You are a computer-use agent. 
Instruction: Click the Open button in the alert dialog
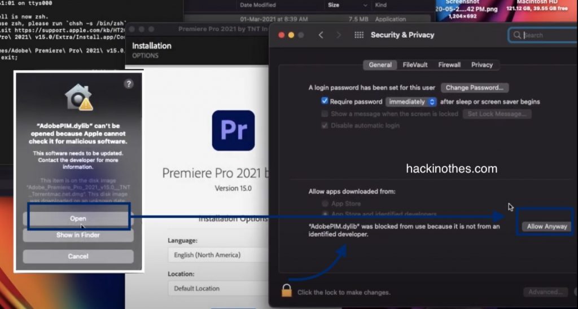click(78, 218)
